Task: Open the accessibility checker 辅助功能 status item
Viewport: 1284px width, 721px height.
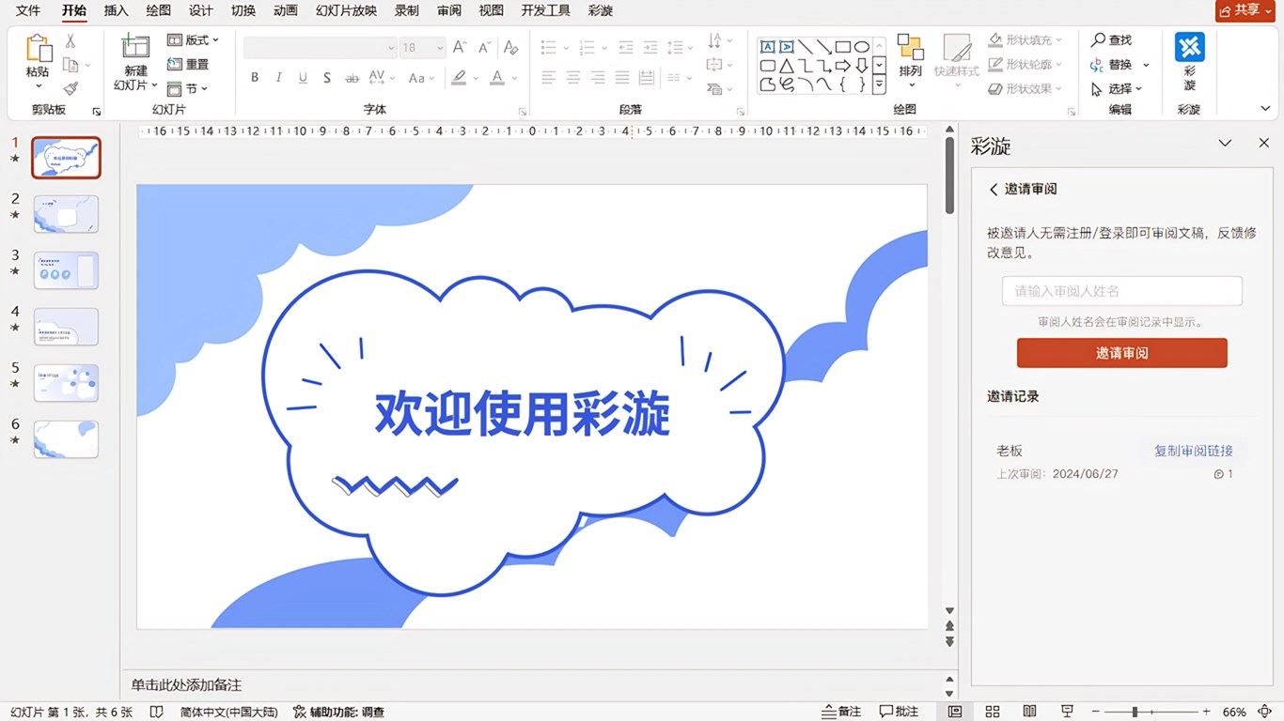Action: click(x=338, y=712)
